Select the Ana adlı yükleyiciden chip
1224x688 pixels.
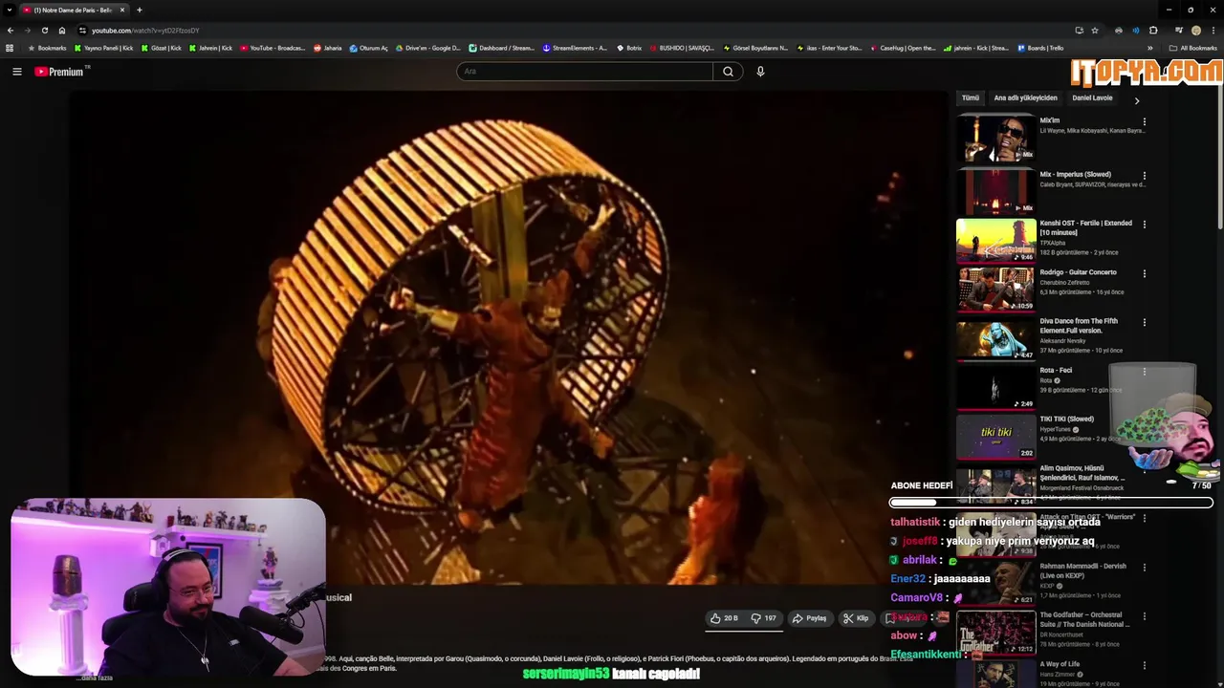[x=1025, y=98]
